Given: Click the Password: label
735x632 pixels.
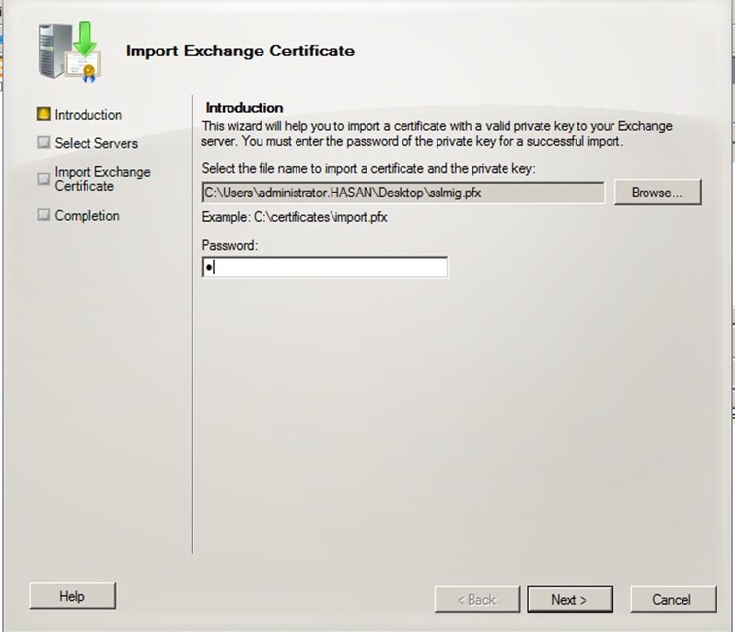Looking at the screenshot, I should [229, 245].
